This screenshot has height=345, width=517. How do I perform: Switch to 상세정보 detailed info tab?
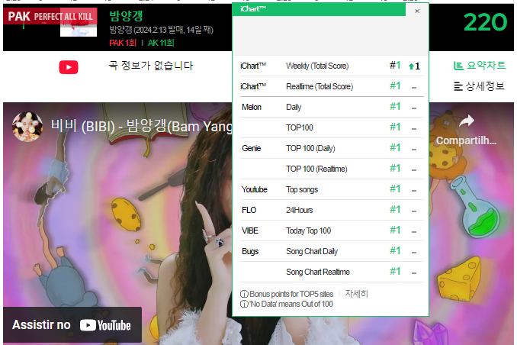[x=480, y=86]
